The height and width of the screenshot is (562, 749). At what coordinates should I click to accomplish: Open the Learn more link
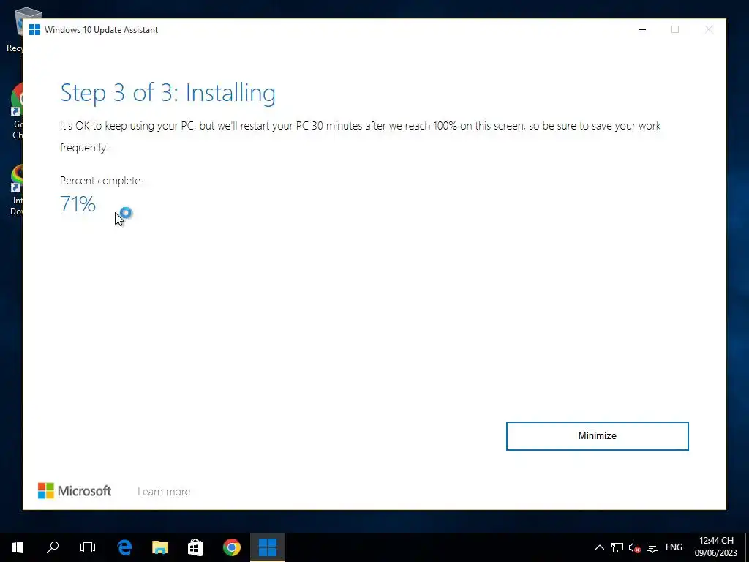click(164, 491)
